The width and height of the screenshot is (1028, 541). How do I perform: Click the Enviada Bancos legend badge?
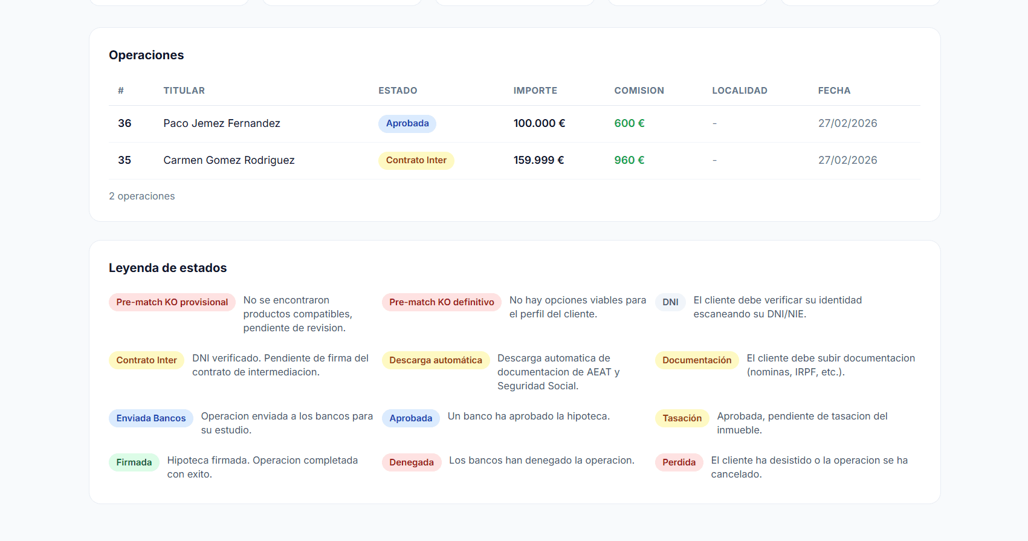pos(151,418)
